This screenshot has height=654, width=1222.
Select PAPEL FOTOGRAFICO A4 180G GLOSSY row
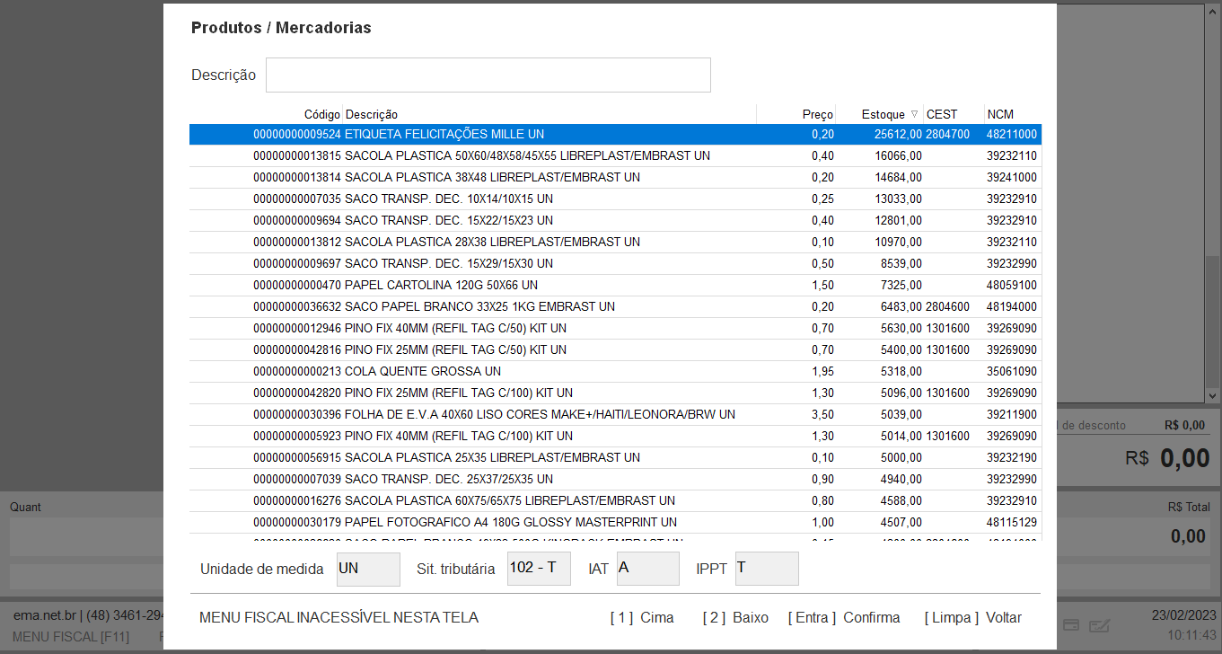click(615, 522)
